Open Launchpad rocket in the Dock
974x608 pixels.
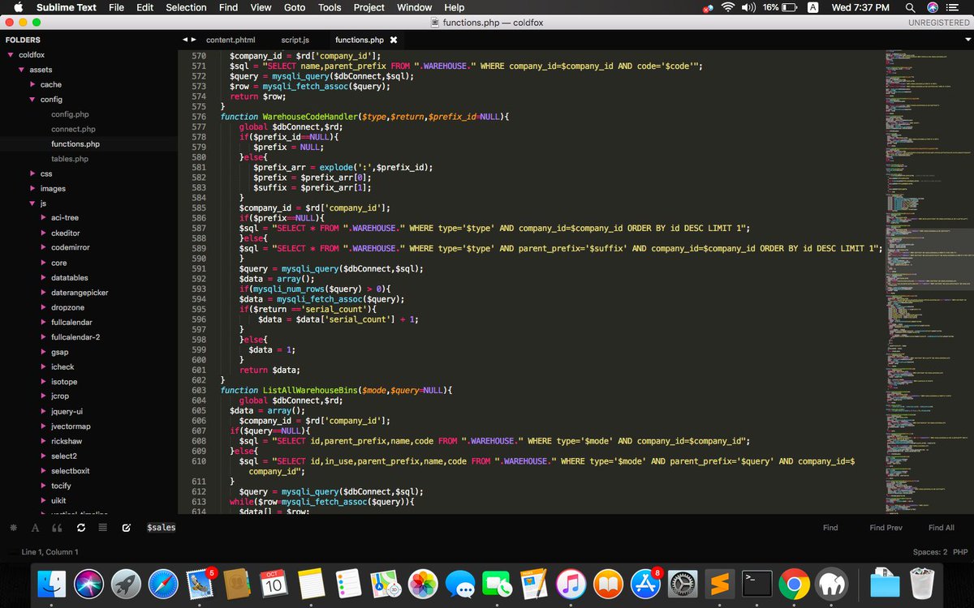pos(127,583)
